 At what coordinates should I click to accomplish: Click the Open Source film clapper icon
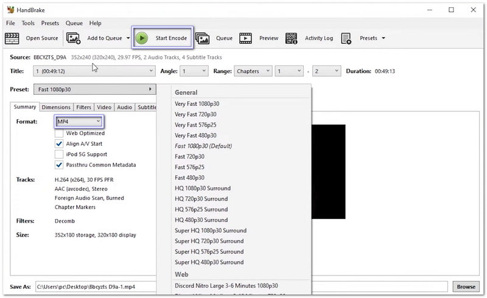tap(12, 38)
